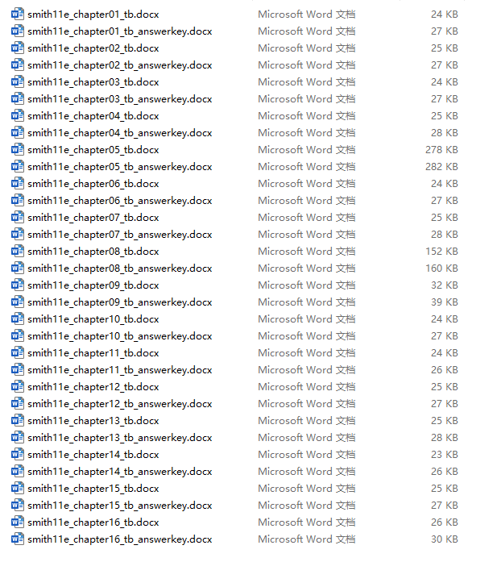Click the Word icon of smith11e_chapter09_tb.docx
The image size is (497, 562).
click(18, 285)
